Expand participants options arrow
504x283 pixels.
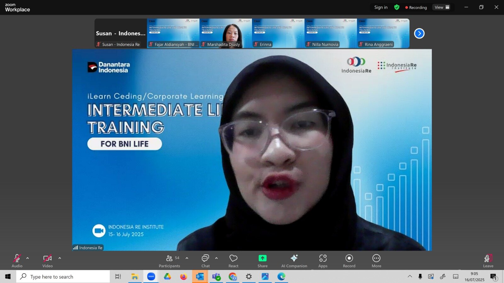pos(187,258)
